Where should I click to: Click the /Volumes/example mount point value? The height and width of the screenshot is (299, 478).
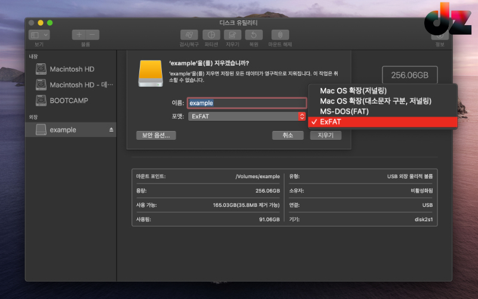coord(258,176)
